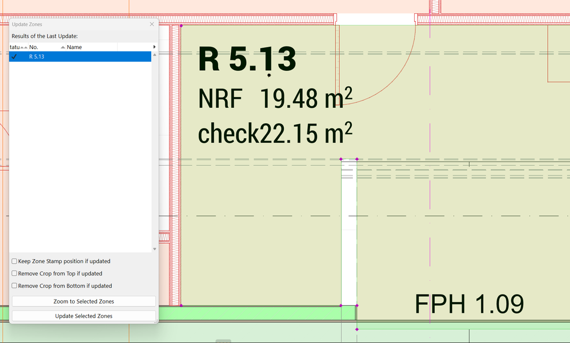Screen dimensions: 570x343
Task: Click the sort arrow on the No. column
Action: pos(63,47)
